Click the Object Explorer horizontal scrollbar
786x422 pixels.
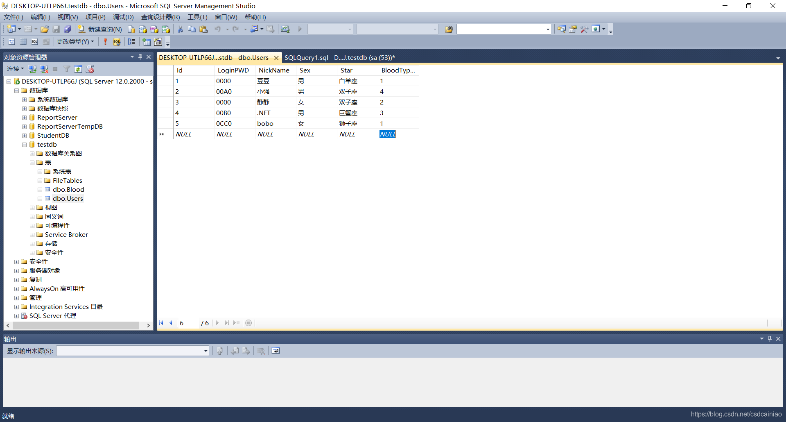click(x=76, y=325)
